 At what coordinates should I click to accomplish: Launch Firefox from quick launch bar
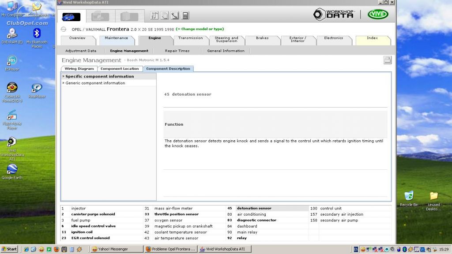click(x=56, y=249)
